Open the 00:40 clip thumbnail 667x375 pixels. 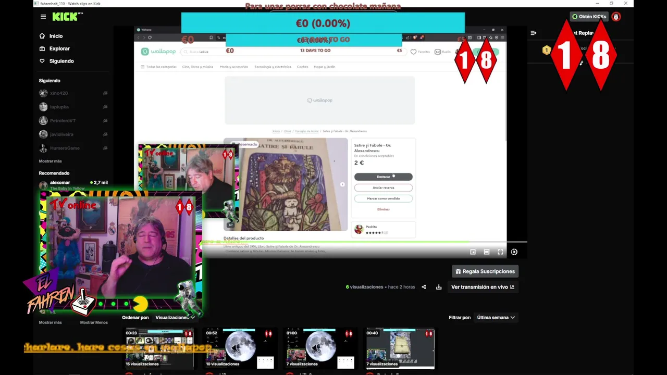(400, 348)
